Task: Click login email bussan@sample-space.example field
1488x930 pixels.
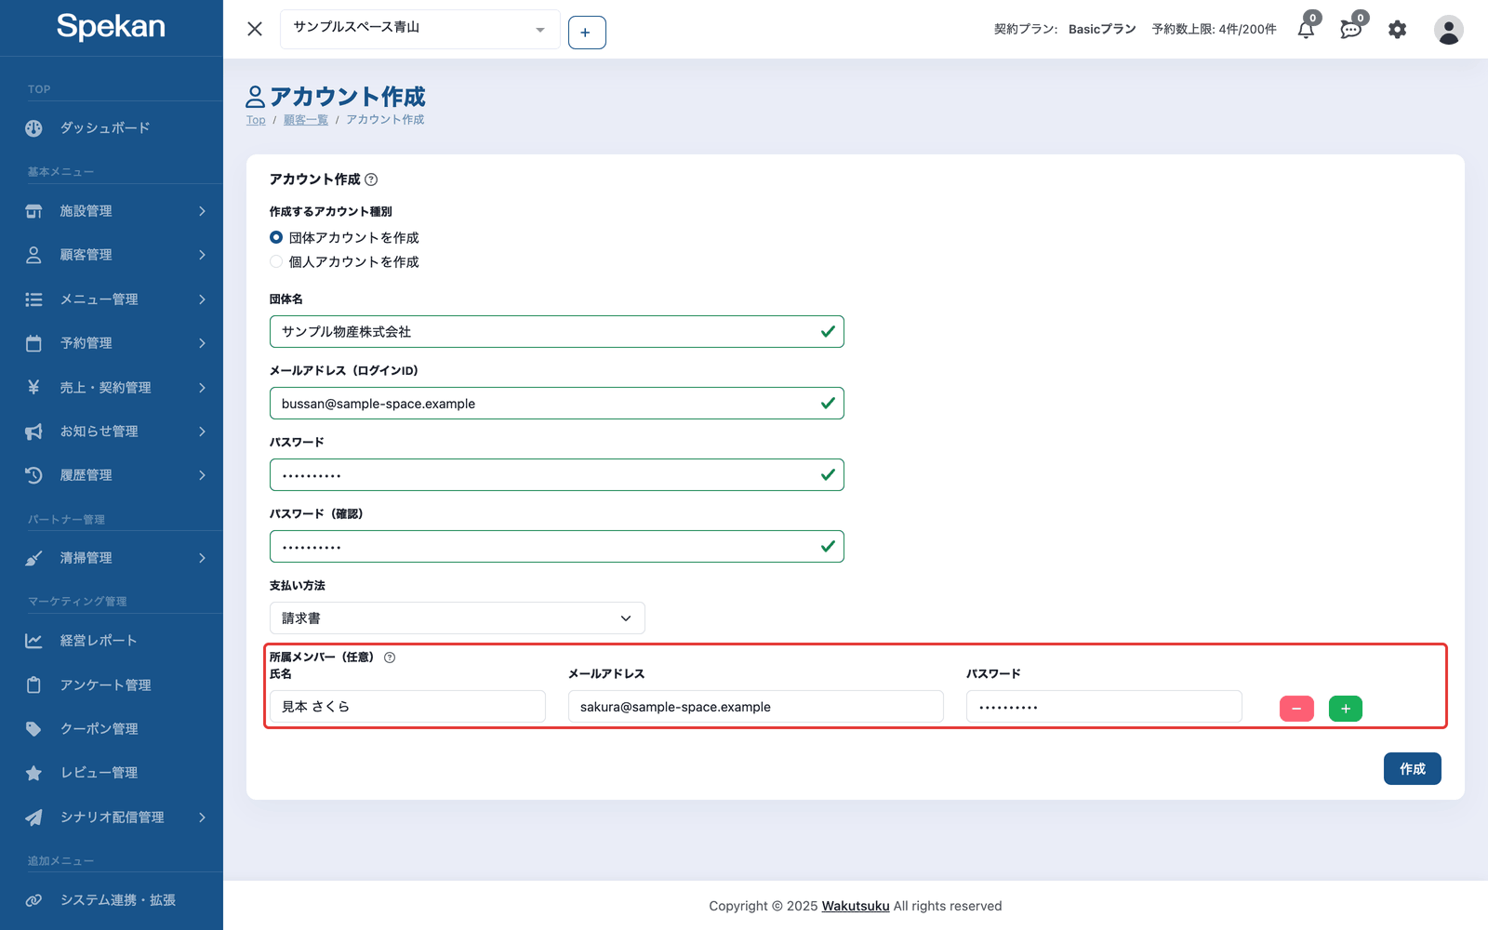Action: 557,404
